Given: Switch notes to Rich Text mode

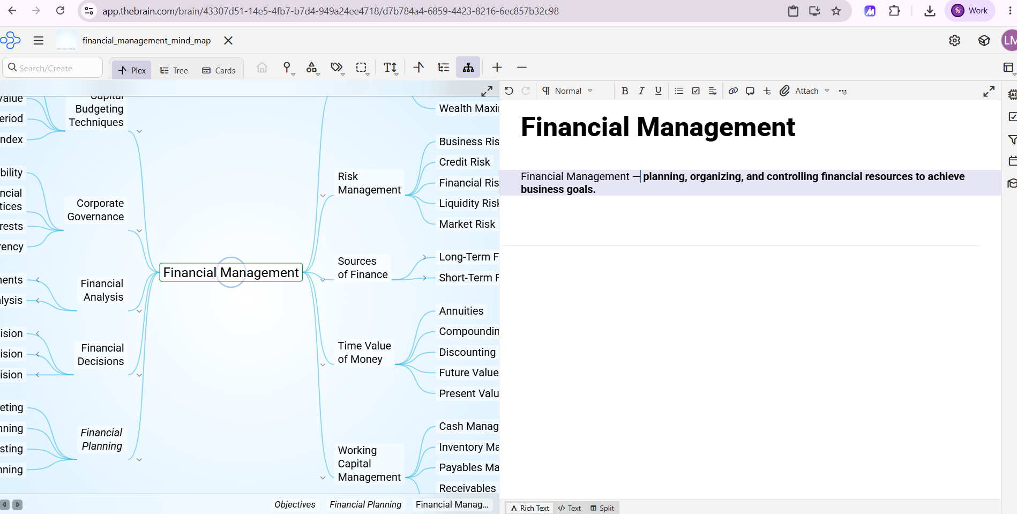Looking at the screenshot, I should (529, 508).
